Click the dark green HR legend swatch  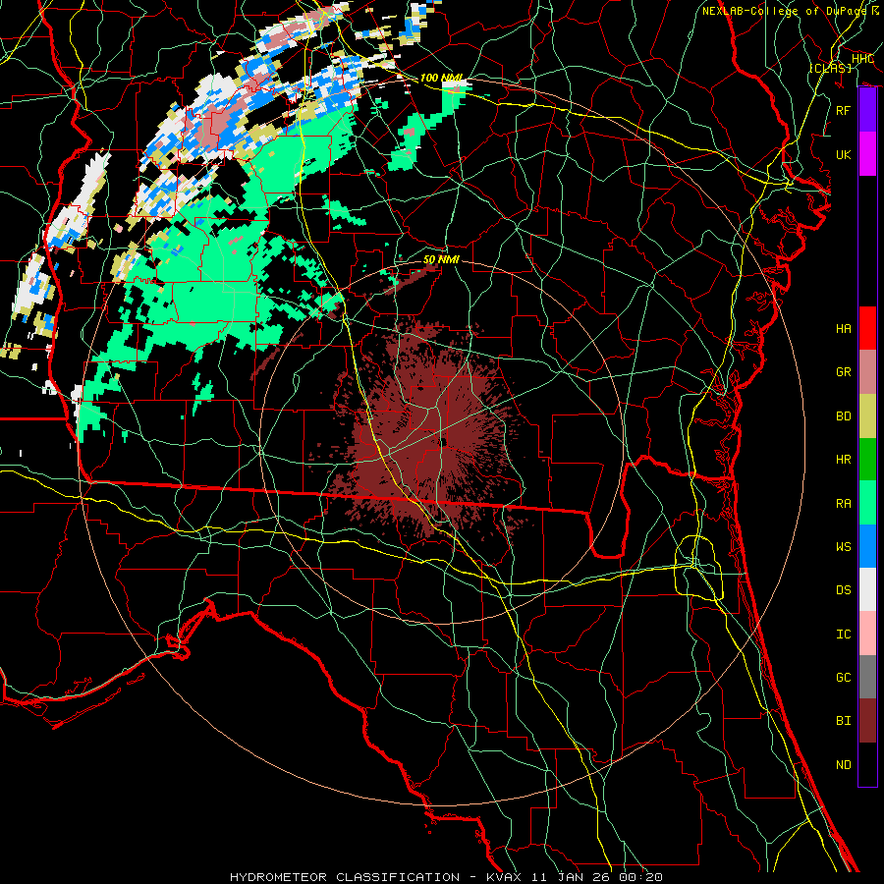(867, 459)
